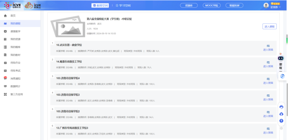Click 进入班级 for 14.鹰潭市高级技工学校
288x140 pixels.
[x=268, y=66]
